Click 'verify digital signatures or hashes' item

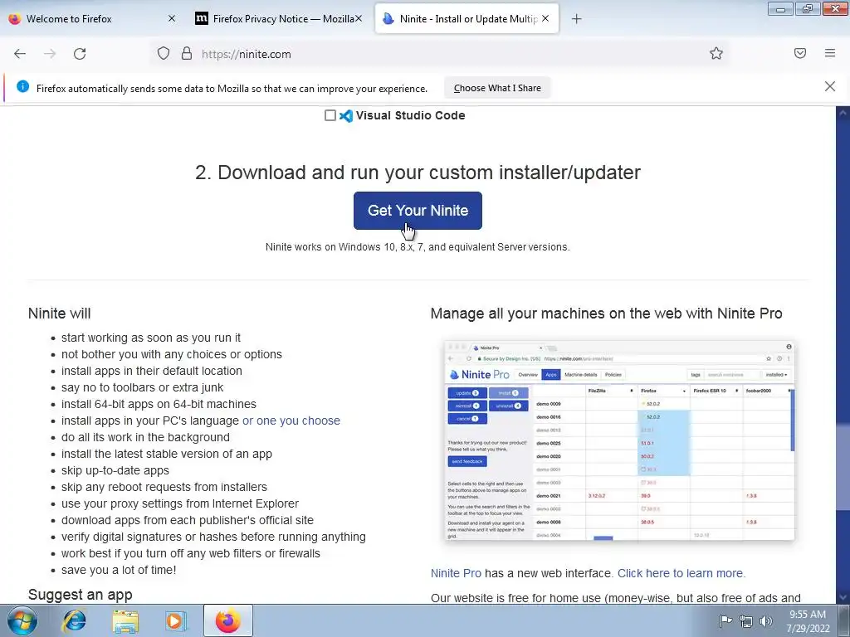(213, 537)
